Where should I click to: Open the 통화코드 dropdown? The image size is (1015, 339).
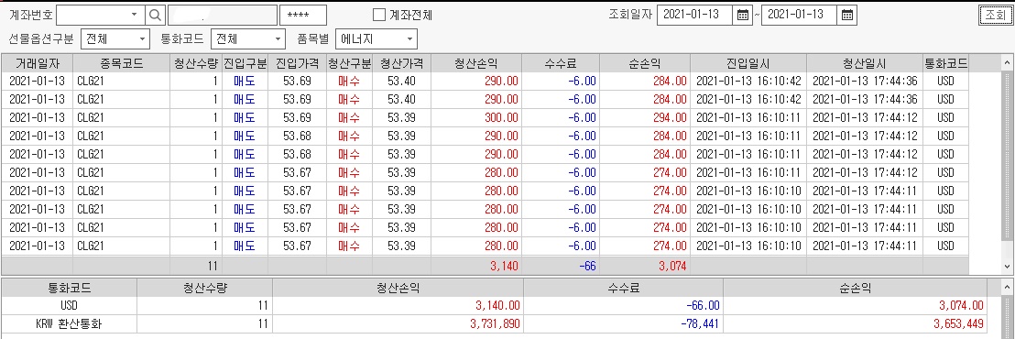pos(278,38)
